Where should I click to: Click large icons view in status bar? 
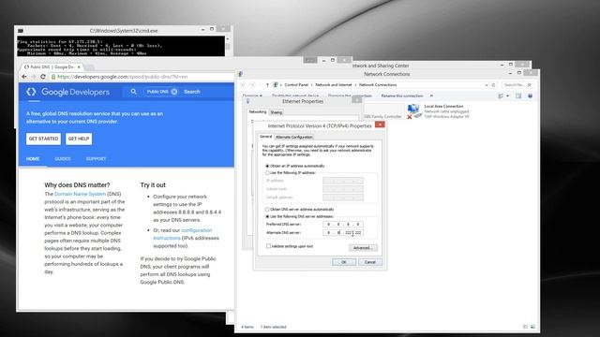532,327
